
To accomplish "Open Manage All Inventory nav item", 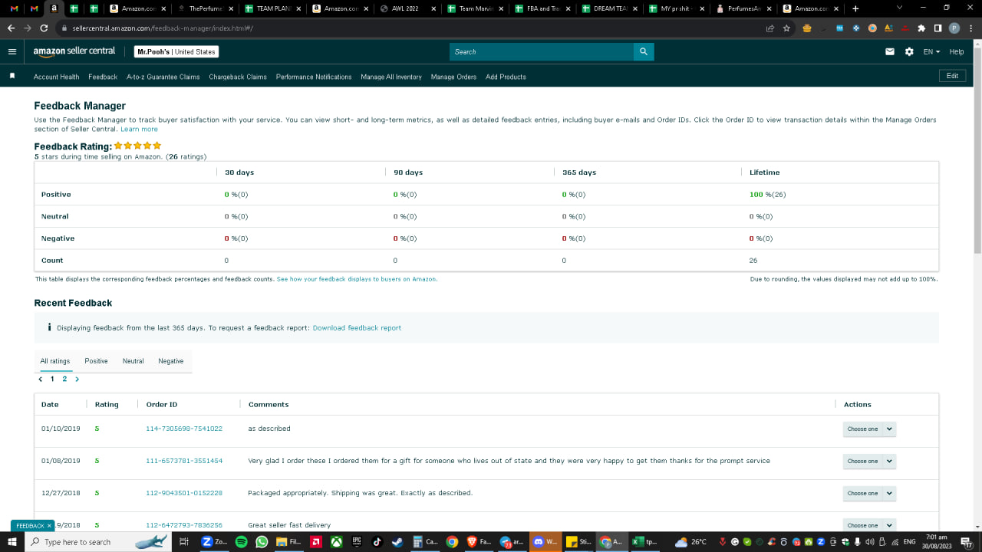I will [391, 77].
